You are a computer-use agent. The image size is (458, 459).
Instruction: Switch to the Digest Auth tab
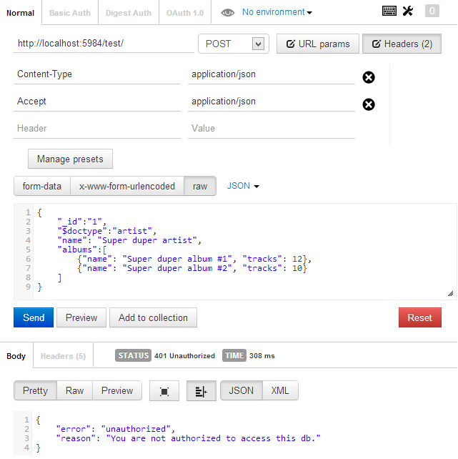click(x=129, y=13)
